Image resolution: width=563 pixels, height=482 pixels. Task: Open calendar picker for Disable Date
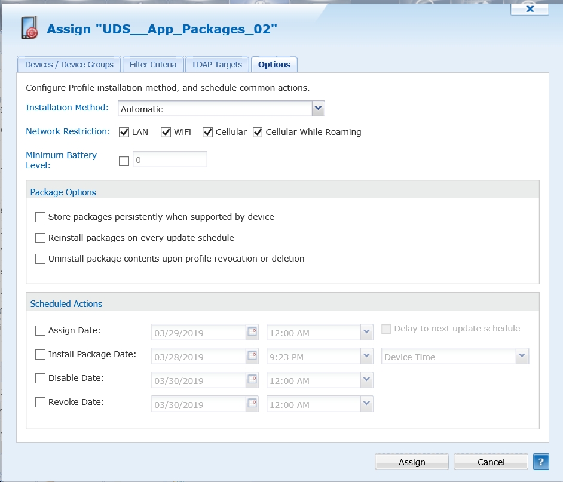[x=252, y=380]
